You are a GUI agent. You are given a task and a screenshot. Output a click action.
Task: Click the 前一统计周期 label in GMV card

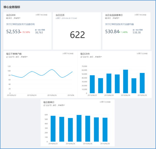pos(40,30)
